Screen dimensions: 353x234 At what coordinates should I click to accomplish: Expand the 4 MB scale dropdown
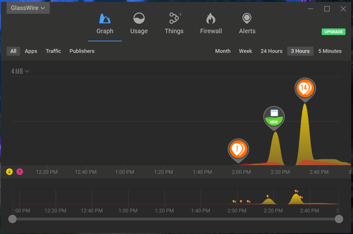click(20, 71)
